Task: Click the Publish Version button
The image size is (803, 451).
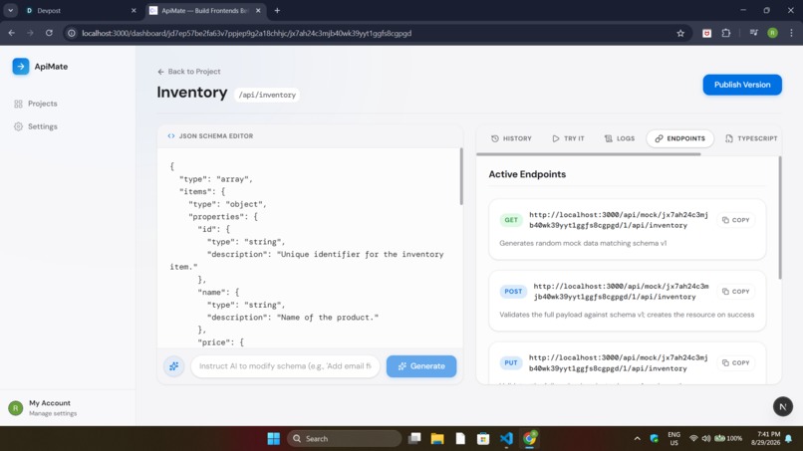Action: pos(742,85)
